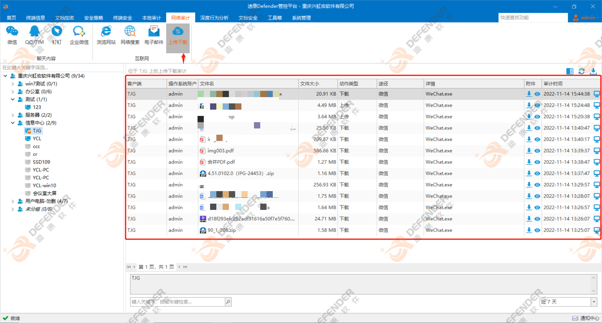Sort by 文件大小 column header
This screenshot has width=602, height=323.
point(318,84)
